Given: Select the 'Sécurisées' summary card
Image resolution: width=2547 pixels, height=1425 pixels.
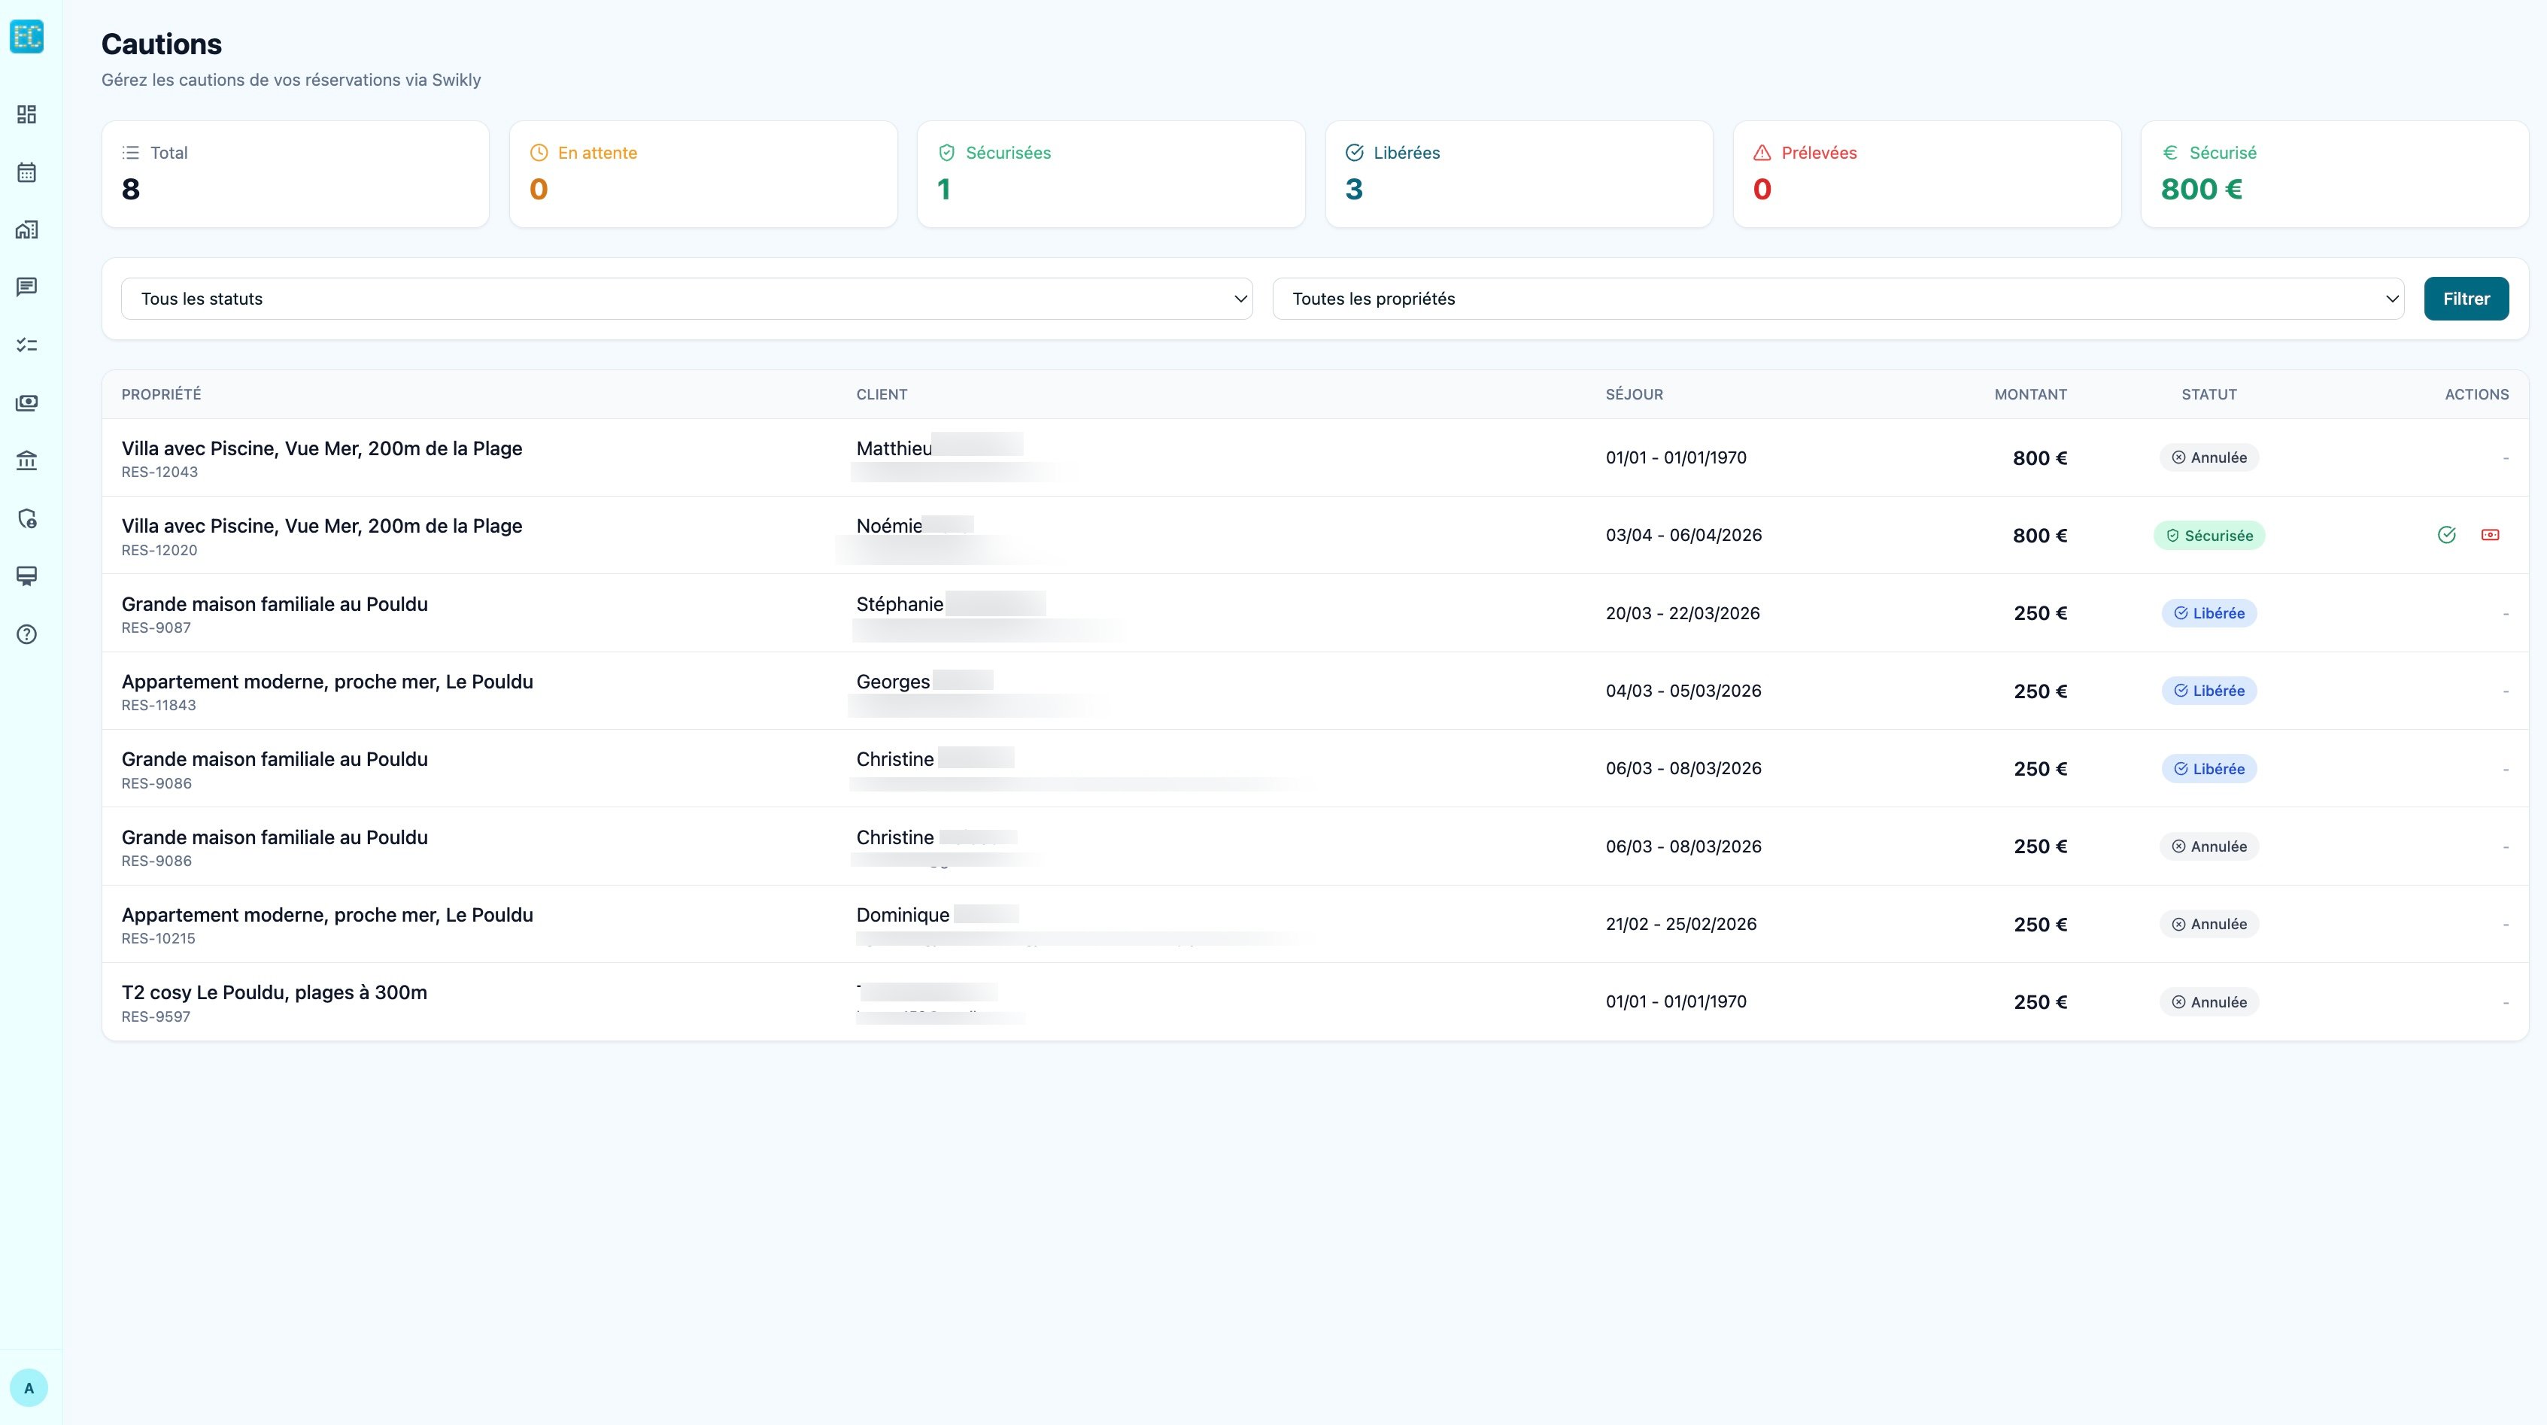Looking at the screenshot, I should [x=1110, y=174].
